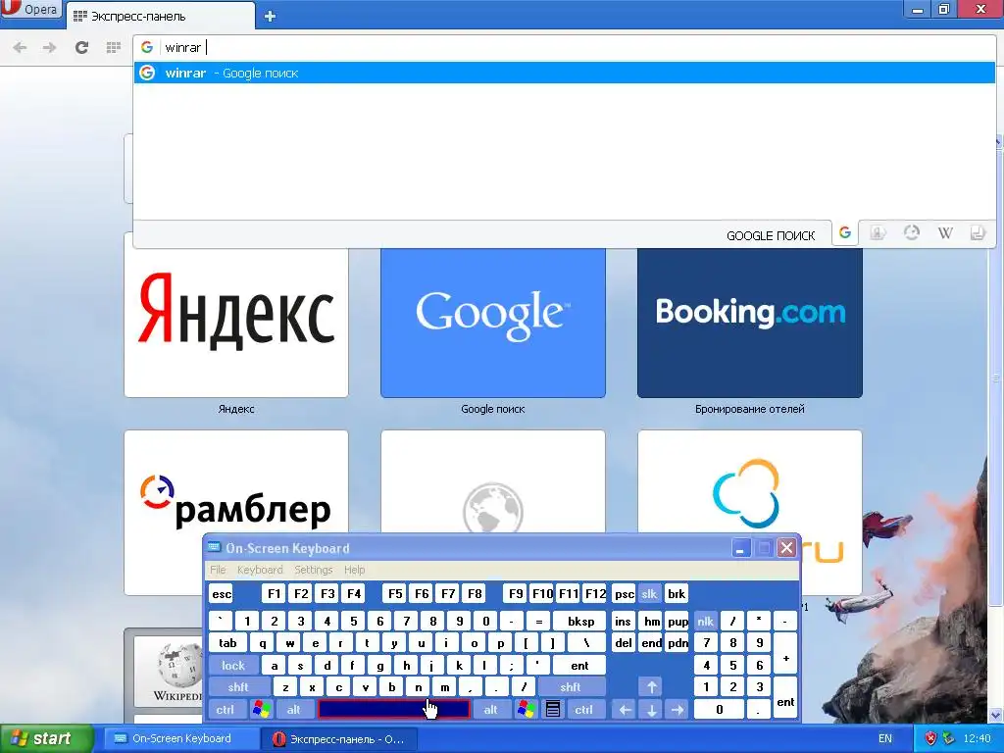Click the tray icon left of the clock
This screenshot has height=753, width=1004.
tap(948, 738)
